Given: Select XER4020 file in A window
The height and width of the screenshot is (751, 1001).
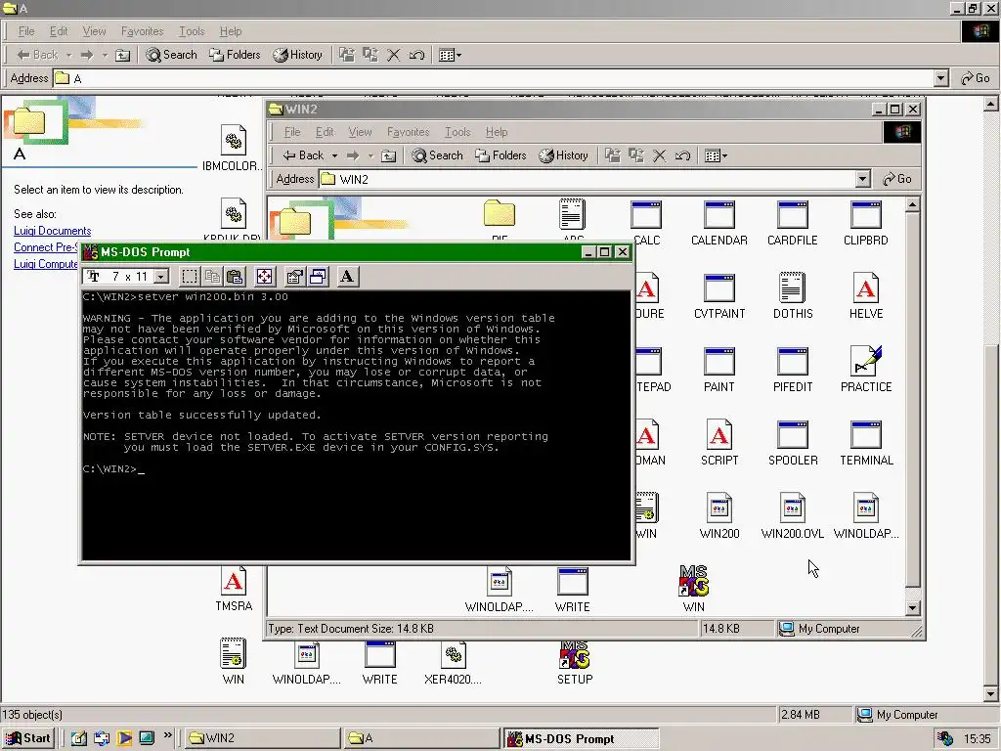Looking at the screenshot, I should (x=453, y=663).
